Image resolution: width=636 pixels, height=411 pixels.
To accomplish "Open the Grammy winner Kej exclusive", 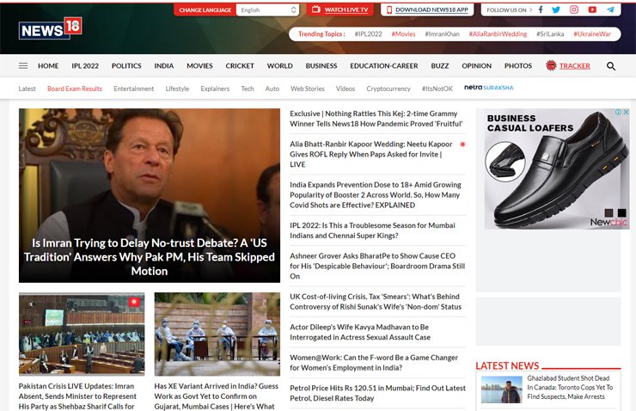I will (x=376, y=119).
